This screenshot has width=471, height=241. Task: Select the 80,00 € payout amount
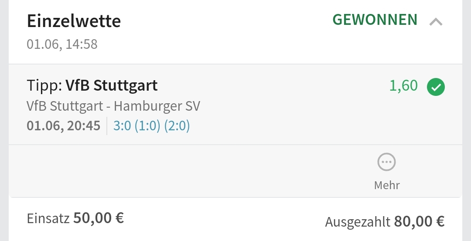coord(419,221)
